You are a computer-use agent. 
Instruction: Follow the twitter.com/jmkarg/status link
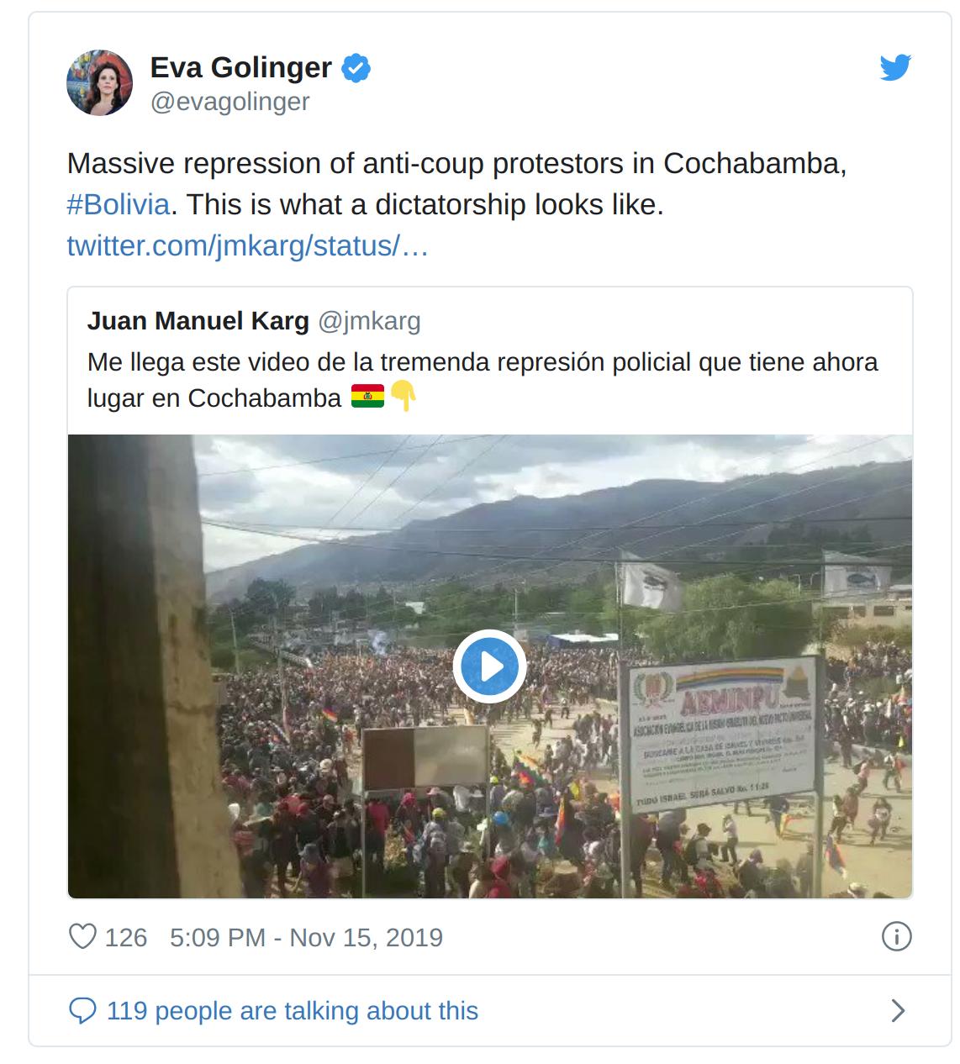tap(248, 246)
